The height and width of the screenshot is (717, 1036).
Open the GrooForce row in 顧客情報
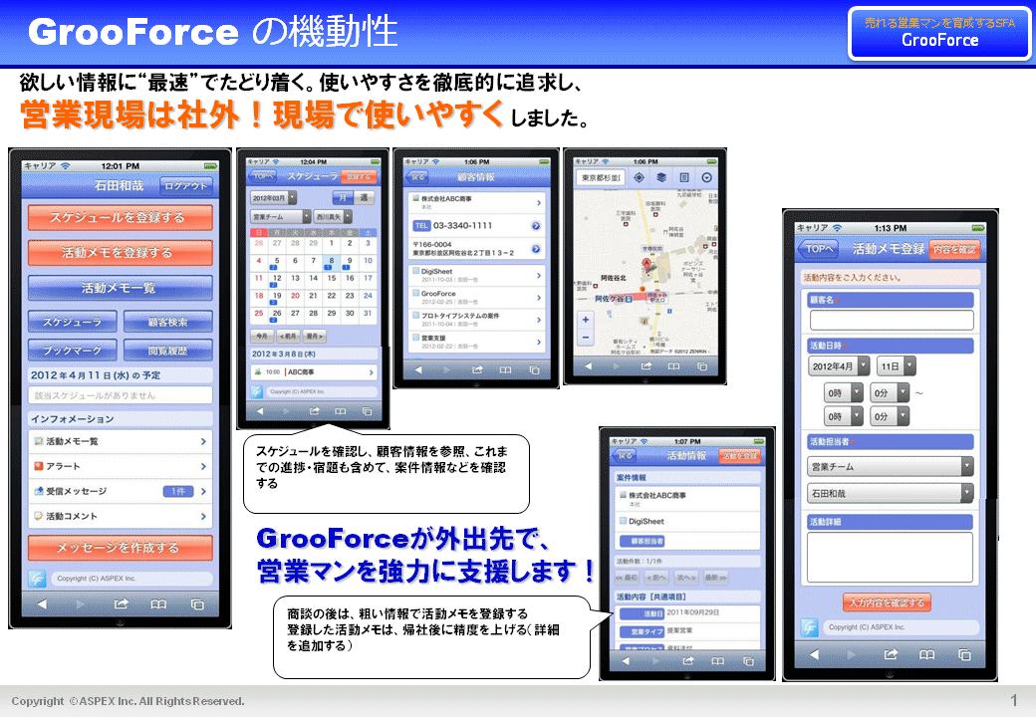[476, 297]
